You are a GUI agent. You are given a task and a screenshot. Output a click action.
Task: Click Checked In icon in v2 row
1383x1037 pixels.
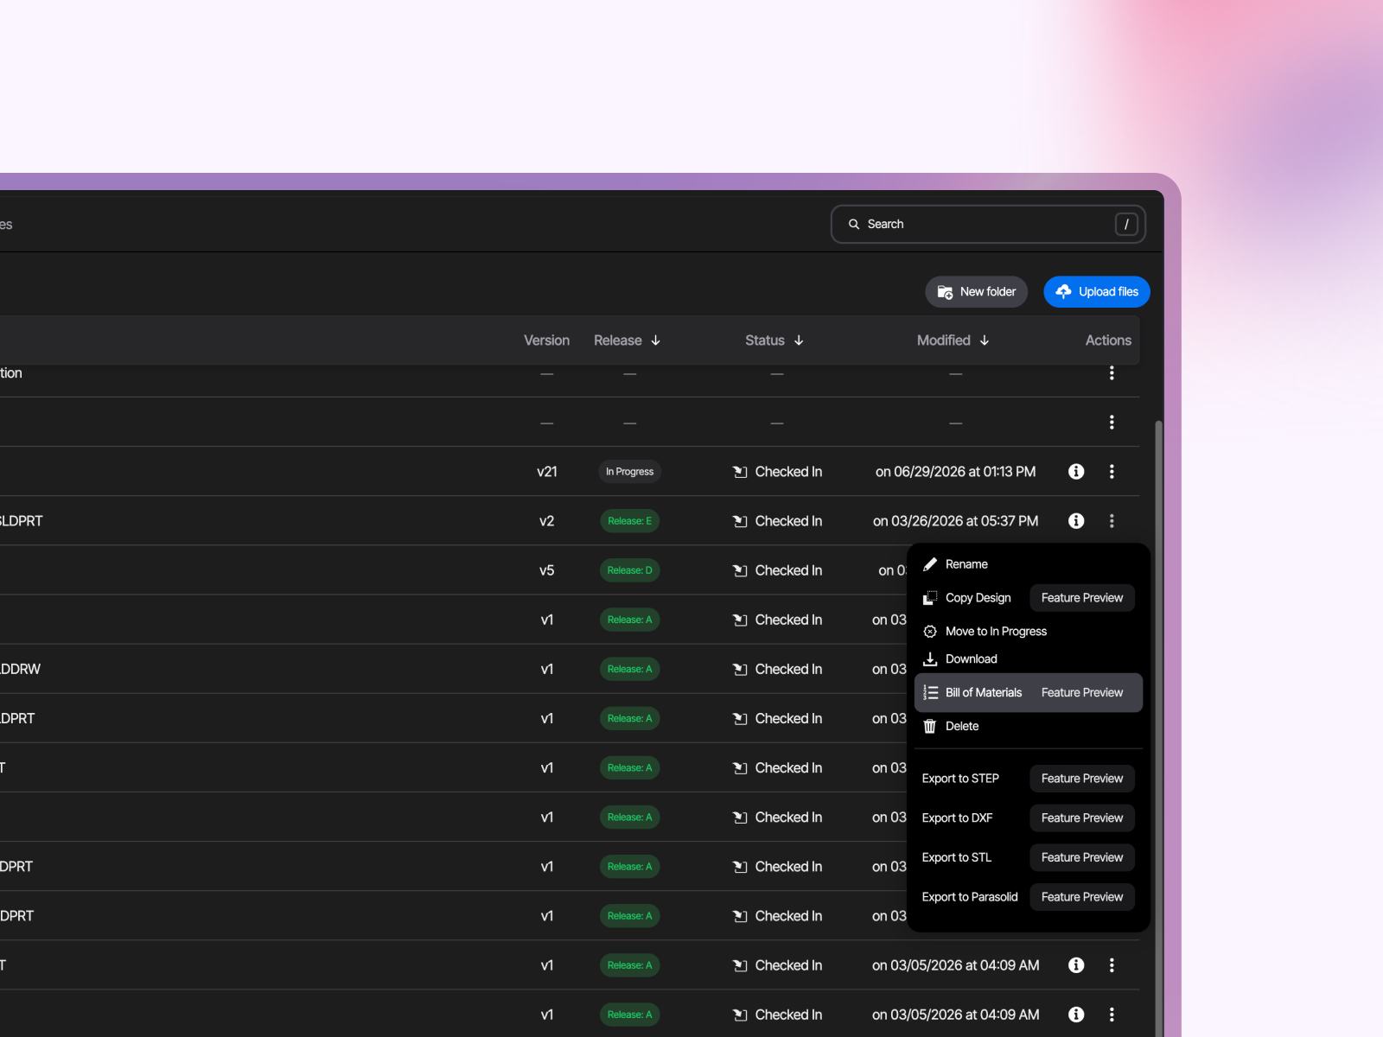pyautogui.click(x=740, y=521)
